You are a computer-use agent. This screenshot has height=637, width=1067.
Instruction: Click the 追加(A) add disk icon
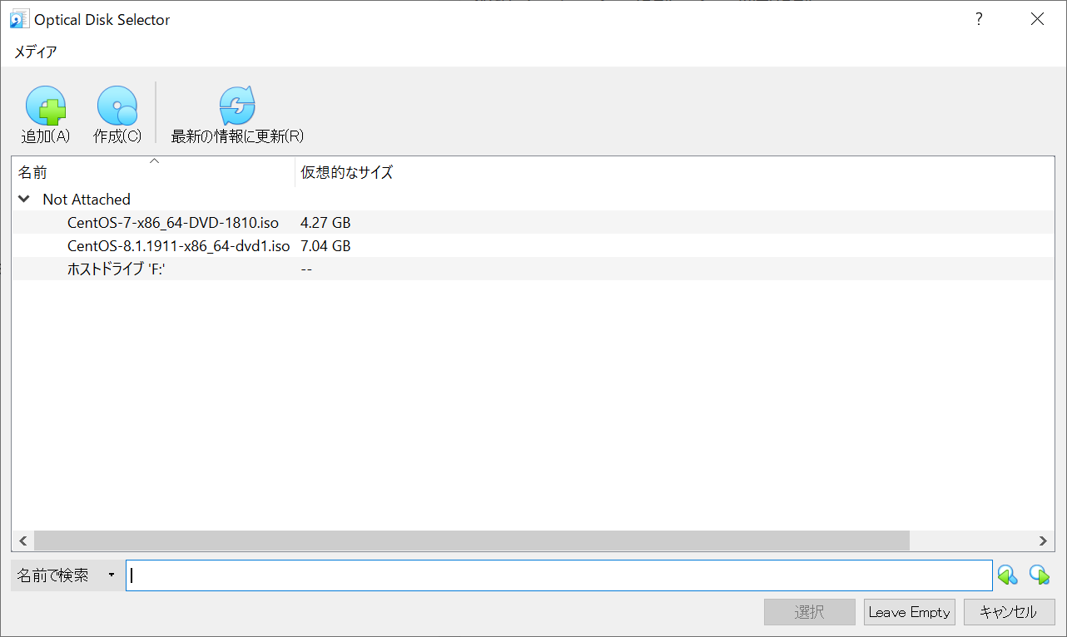(x=46, y=106)
